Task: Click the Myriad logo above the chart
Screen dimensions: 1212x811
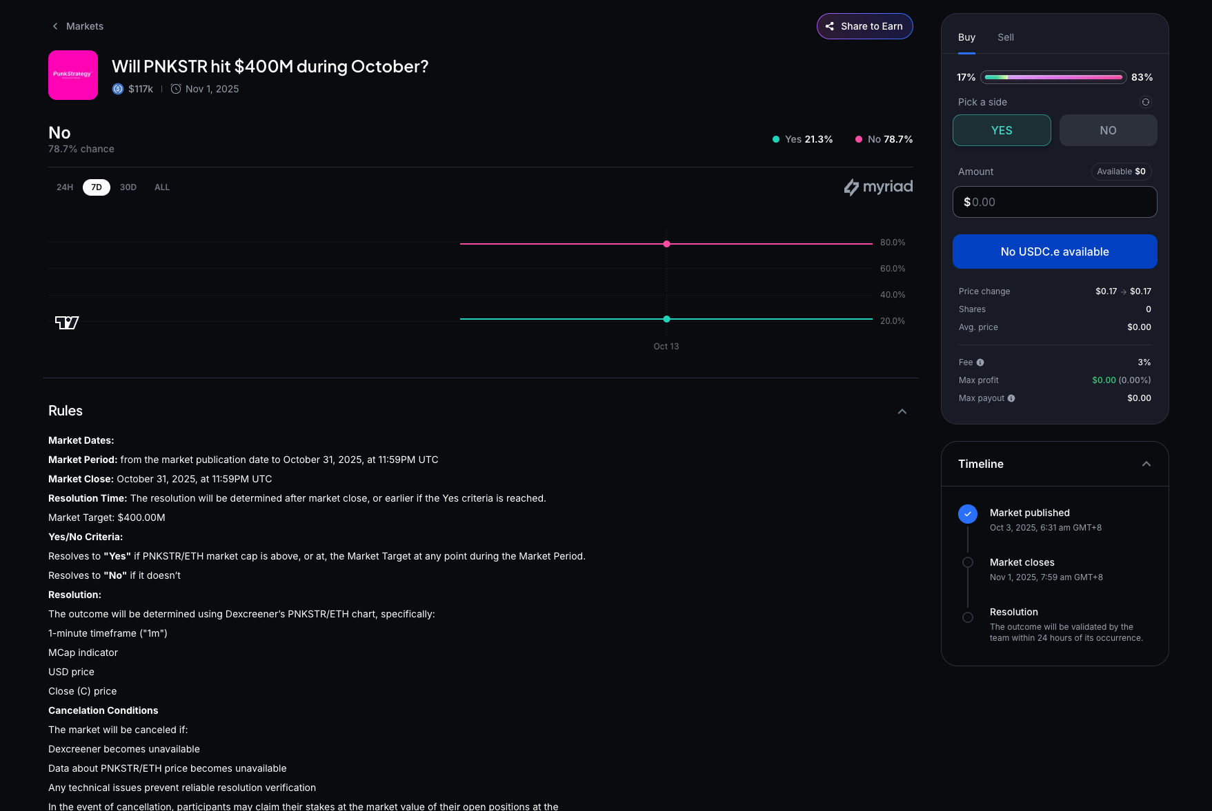Action: (878, 187)
